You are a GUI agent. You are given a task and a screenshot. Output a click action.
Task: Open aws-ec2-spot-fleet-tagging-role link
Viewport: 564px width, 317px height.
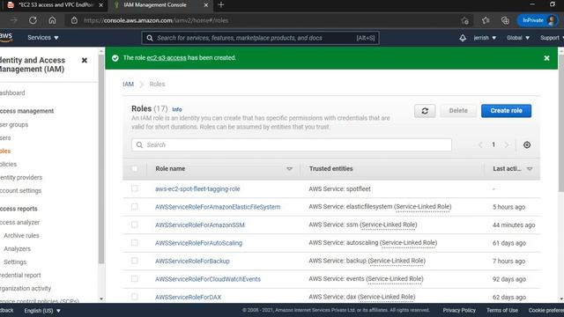coord(197,188)
